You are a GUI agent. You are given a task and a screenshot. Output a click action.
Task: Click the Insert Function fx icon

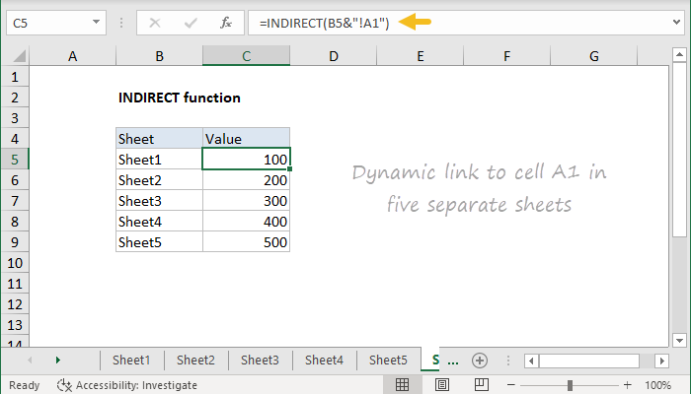tap(226, 23)
